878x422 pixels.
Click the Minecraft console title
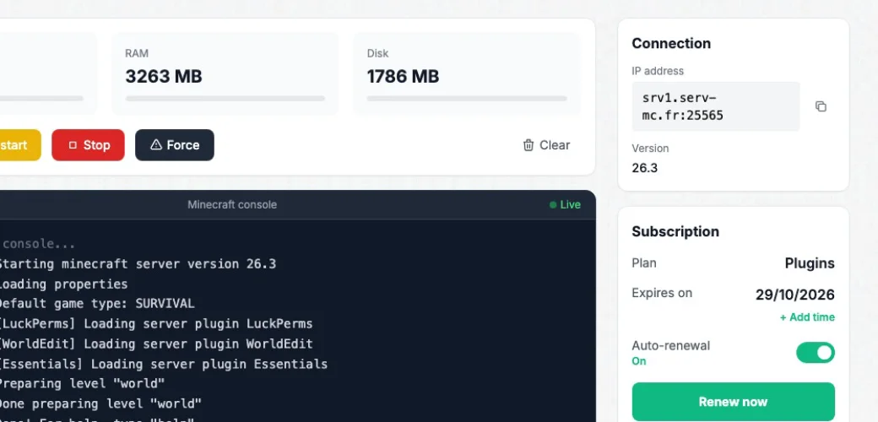232,205
